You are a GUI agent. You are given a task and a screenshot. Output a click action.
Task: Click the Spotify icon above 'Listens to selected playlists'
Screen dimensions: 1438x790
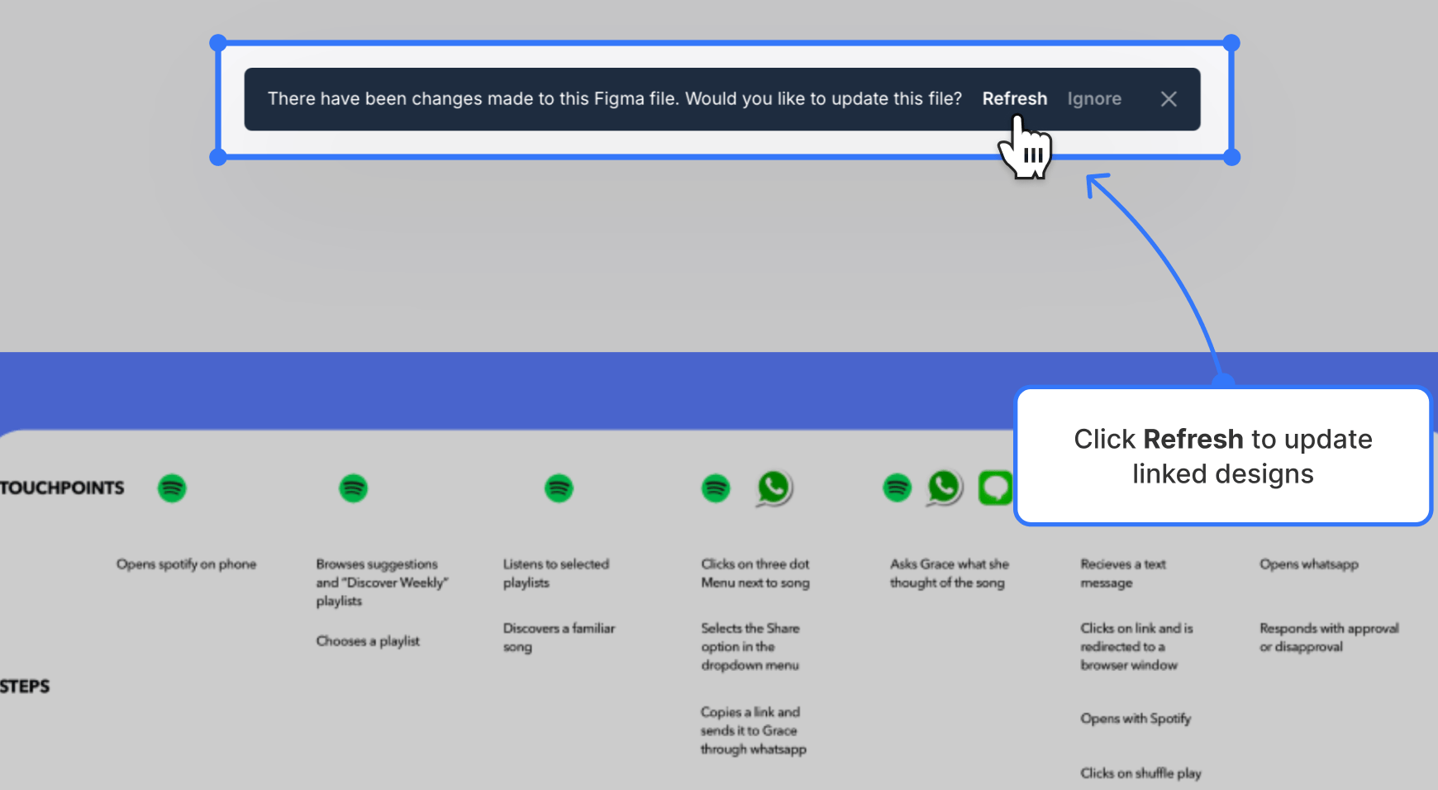[x=559, y=488]
